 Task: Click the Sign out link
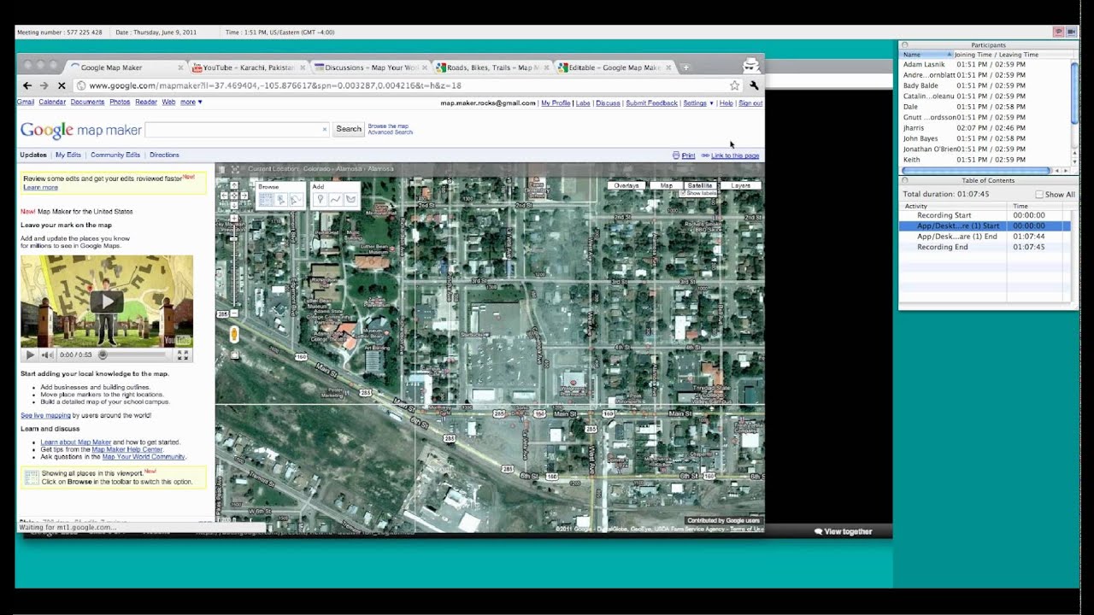pos(750,103)
